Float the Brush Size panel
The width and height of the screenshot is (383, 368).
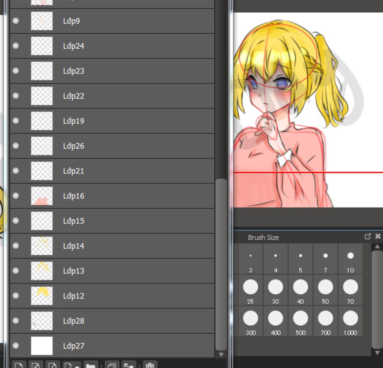(368, 236)
